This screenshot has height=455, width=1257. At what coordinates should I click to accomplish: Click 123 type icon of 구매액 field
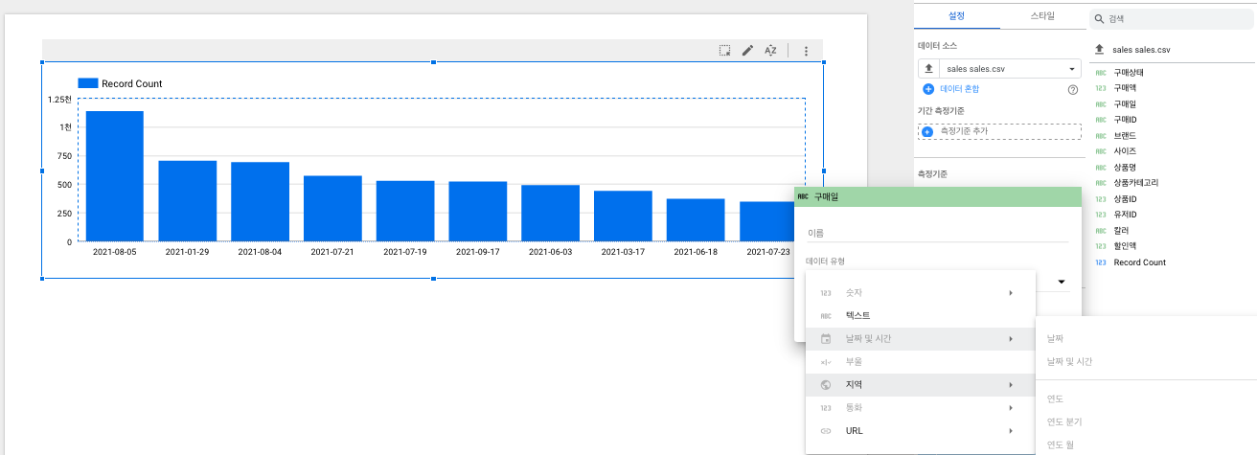tap(1100, 88)
